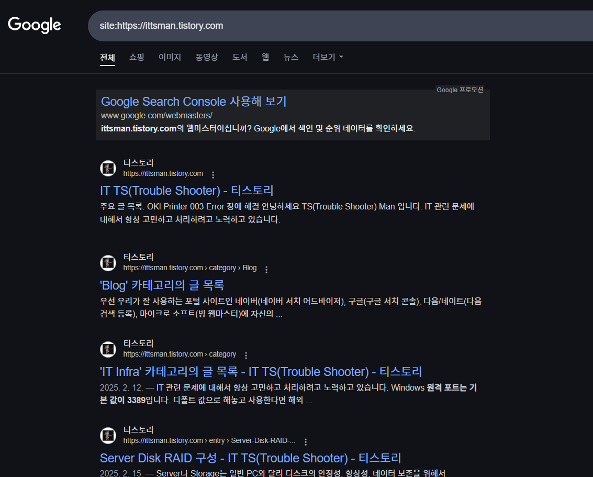Open the 'Blog' 카테고리의 글 목록 link

[162, 285]
